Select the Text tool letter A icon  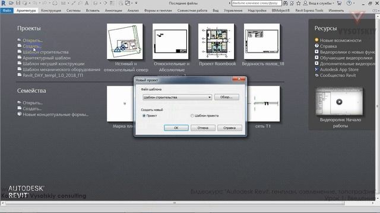click(x=87, y=3)
